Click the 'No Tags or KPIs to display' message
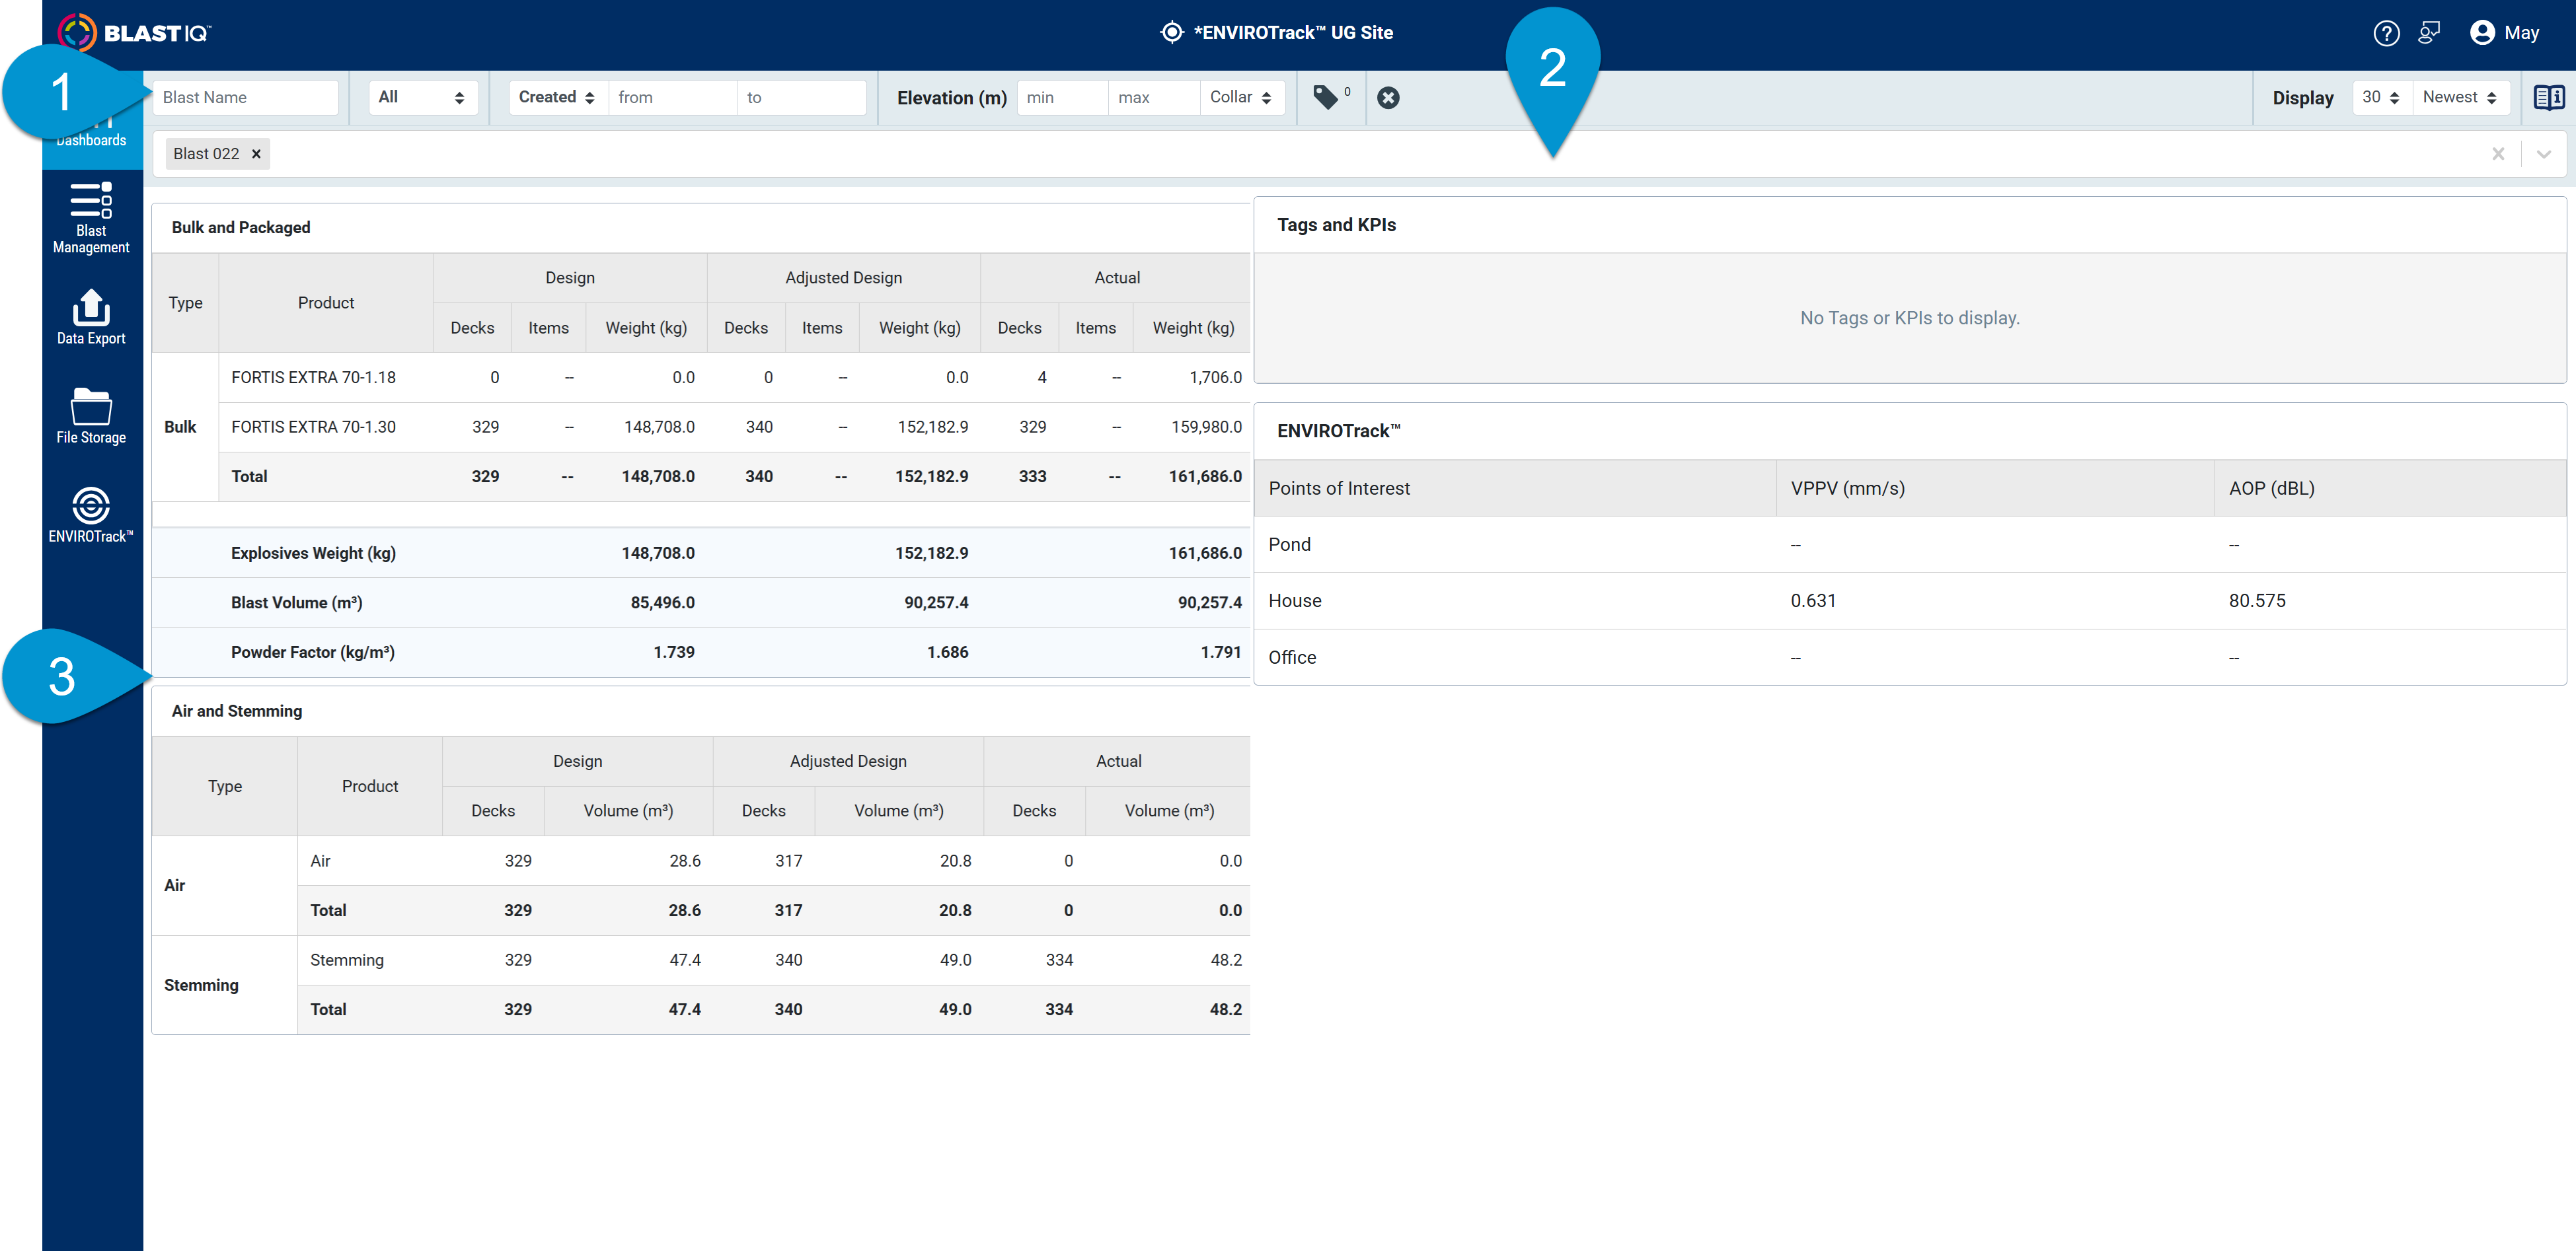The width and height of the screenshot is (2576, 1251). [x=1909, y=318]
